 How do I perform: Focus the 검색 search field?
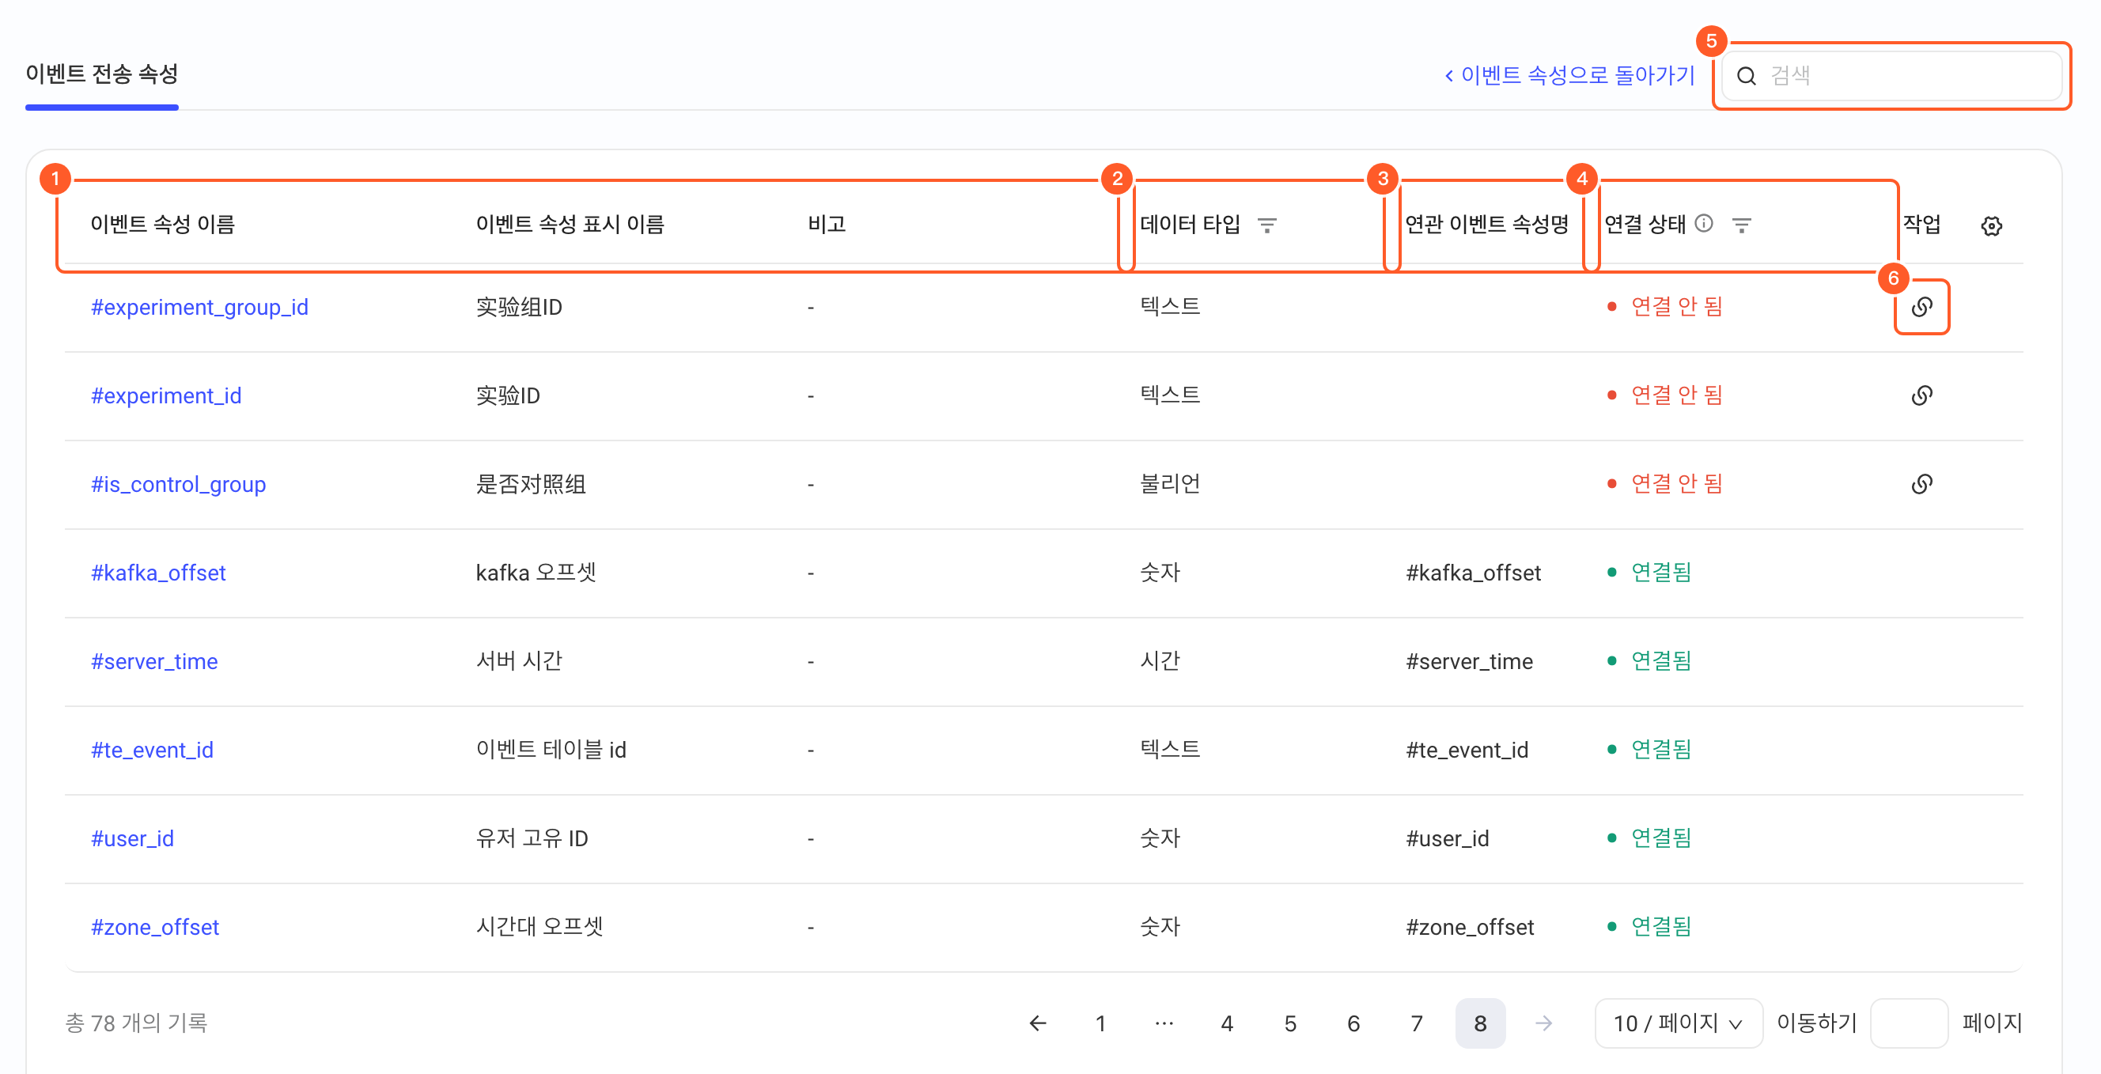pyautogui.click(x=1891, y=76)
